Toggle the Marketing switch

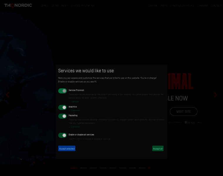(x=62, y=116)
